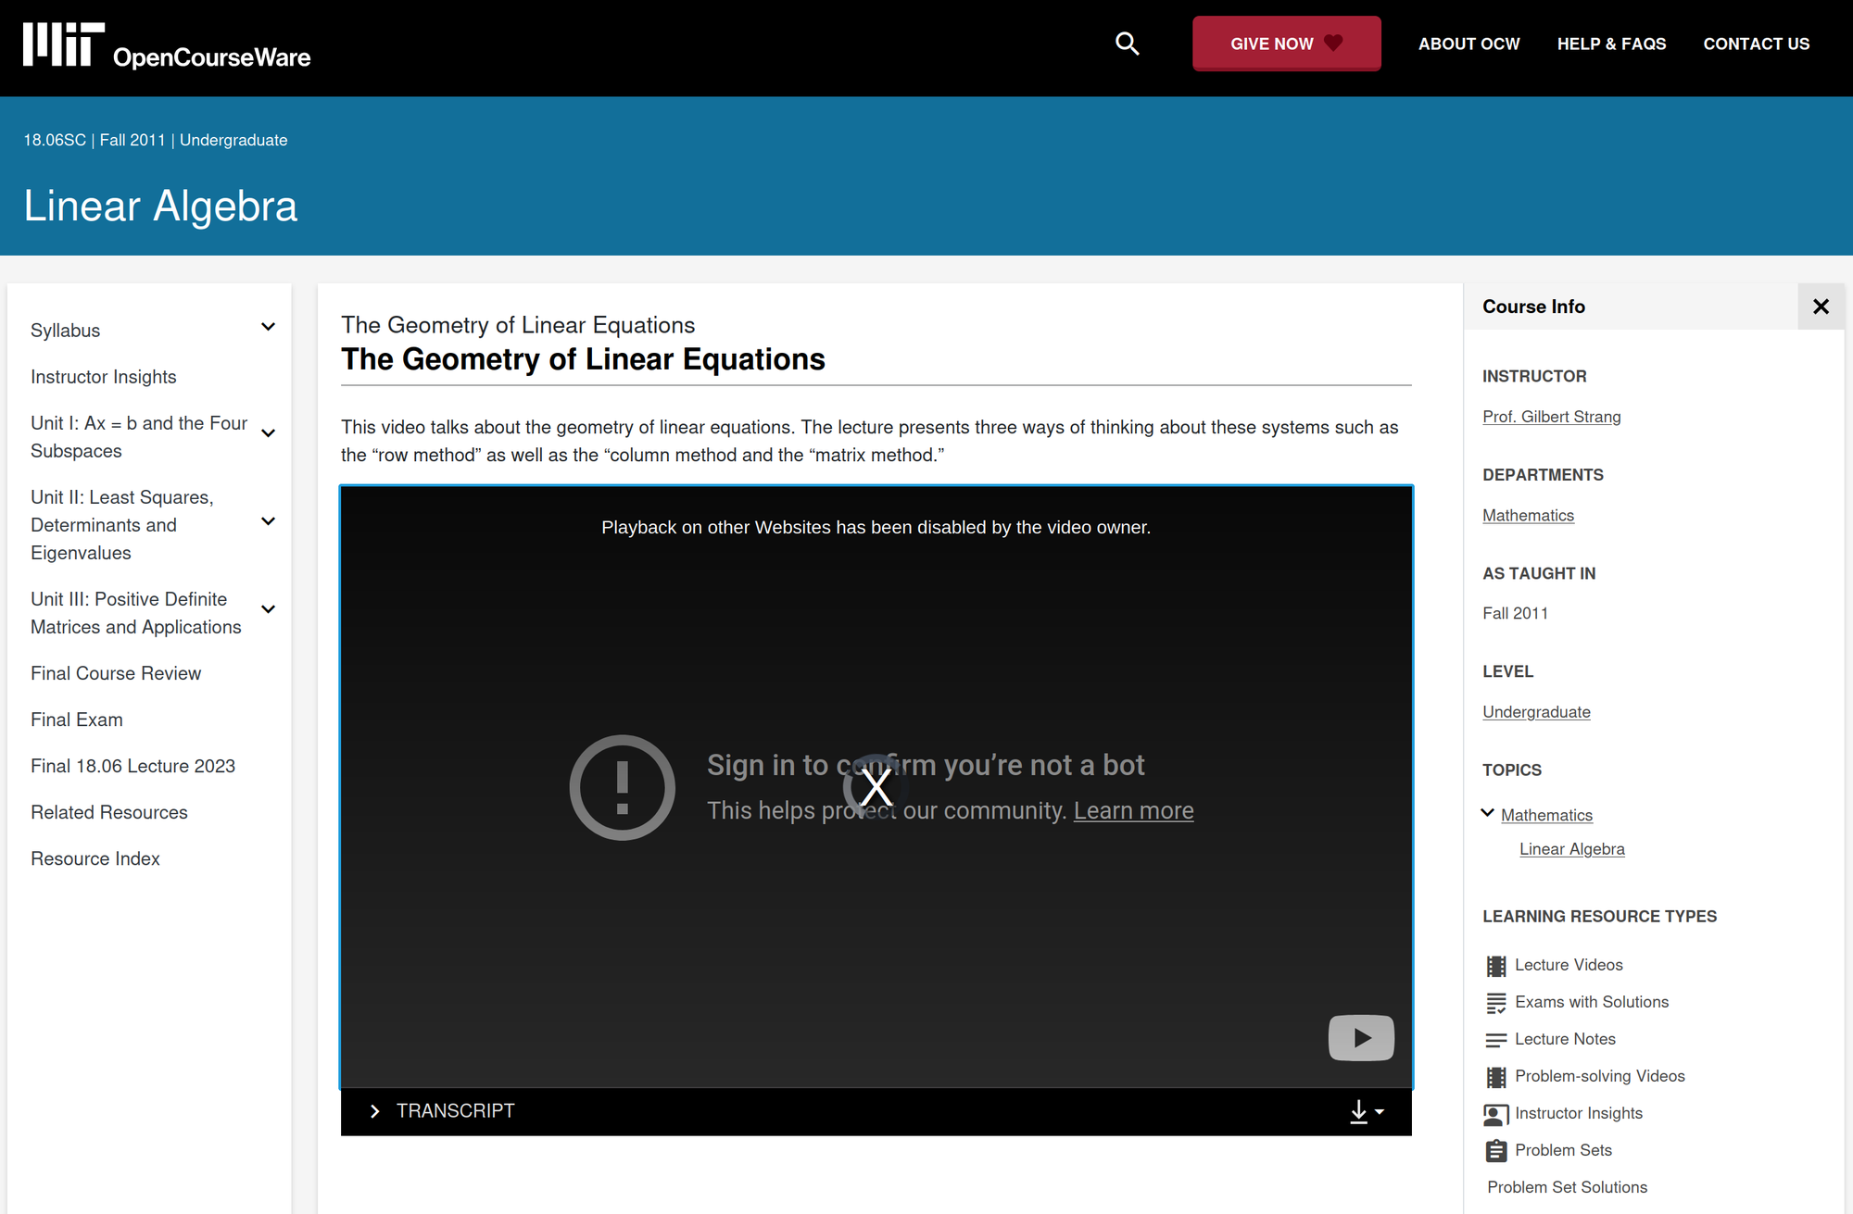Screen dimensions: 1853x1214
Task: Collapse the Mathematics topic chevron
Action: click(x=1487, y=813)
